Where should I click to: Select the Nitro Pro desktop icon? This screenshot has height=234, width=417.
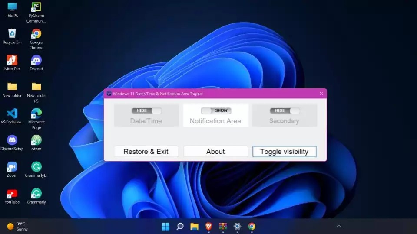(x=12, y=63)
